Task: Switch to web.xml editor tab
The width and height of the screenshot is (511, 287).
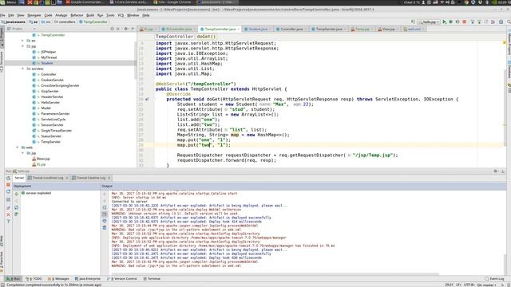Action: tap(414, 29)
